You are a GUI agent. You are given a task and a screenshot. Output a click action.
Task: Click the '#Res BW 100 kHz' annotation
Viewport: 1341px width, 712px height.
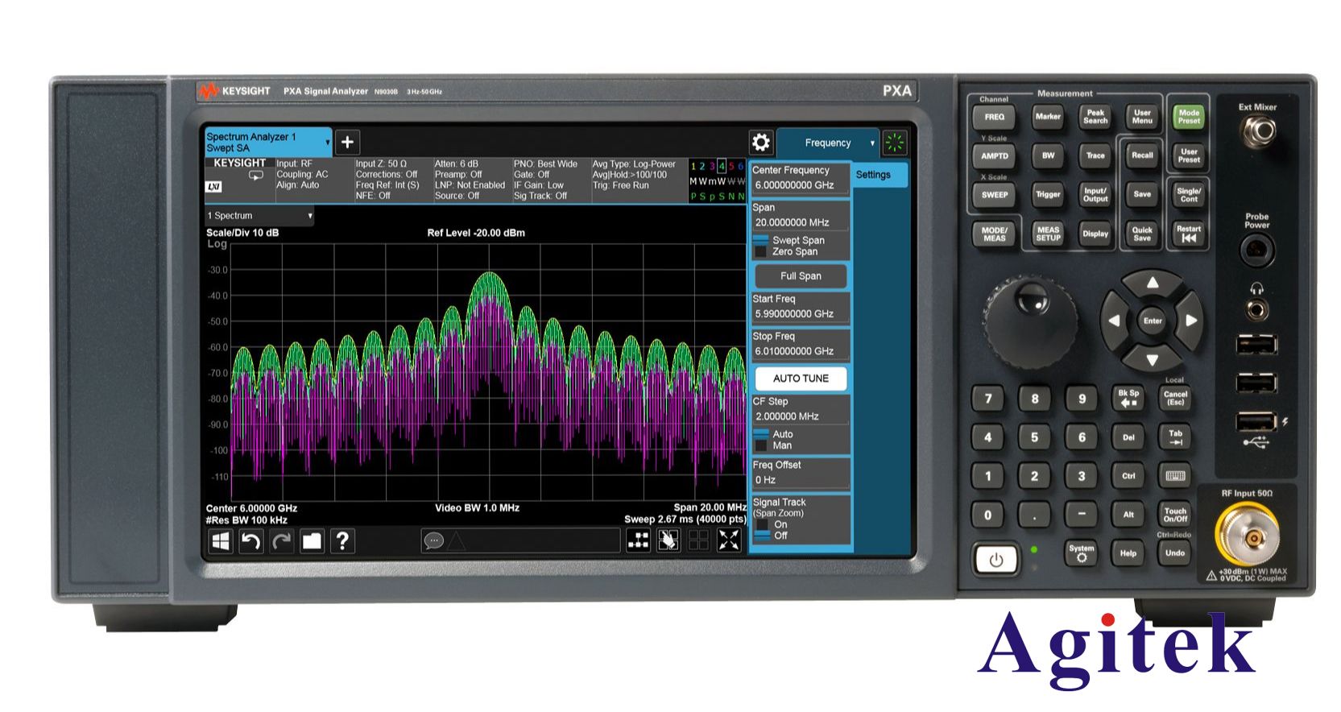[246, 520]
